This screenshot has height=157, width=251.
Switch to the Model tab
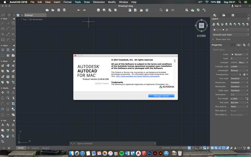click(21, 148)
